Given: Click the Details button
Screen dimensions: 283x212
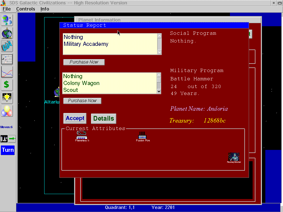Looking at the screenshot, I should click(104, 118).
